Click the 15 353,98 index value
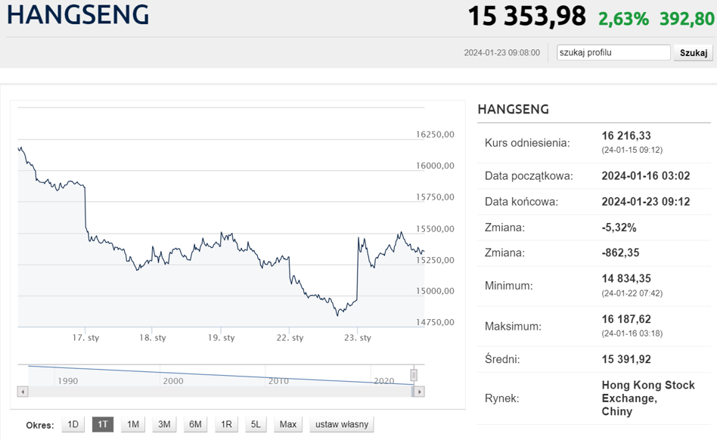Viewport: 717px width, 440px height. [x=526, y=16]
